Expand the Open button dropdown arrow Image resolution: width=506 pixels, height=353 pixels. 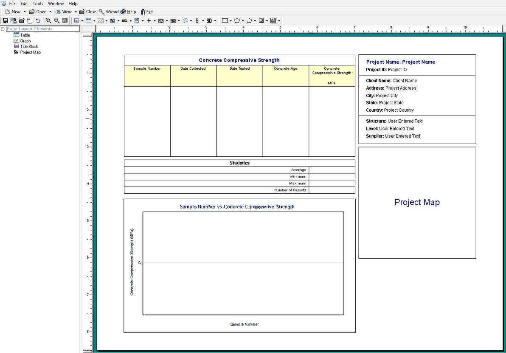click(50, 11)
